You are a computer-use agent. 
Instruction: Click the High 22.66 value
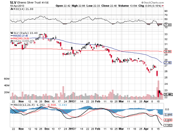point(78,6)
